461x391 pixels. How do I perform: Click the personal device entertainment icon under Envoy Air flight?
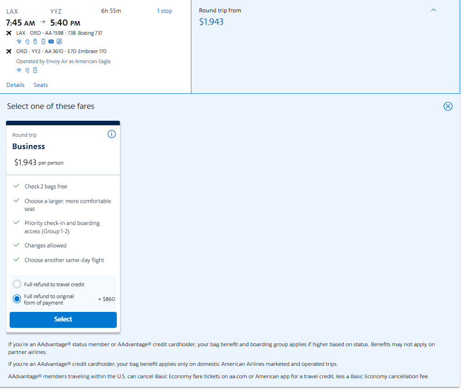coord(35,70)
